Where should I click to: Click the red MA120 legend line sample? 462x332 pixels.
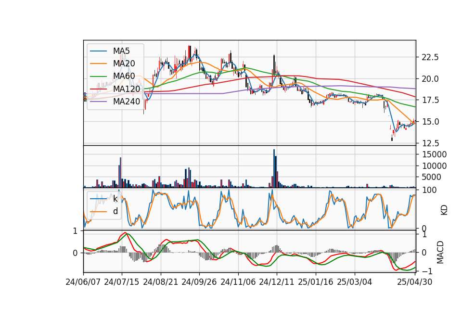[x=98, y=89]
